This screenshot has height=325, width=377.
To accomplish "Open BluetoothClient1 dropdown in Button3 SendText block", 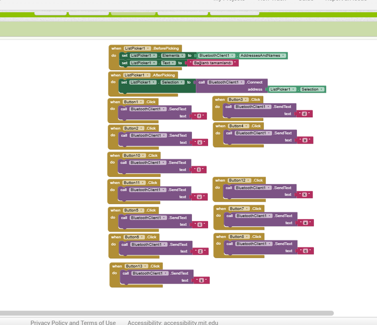I will (x=252, y=107).
